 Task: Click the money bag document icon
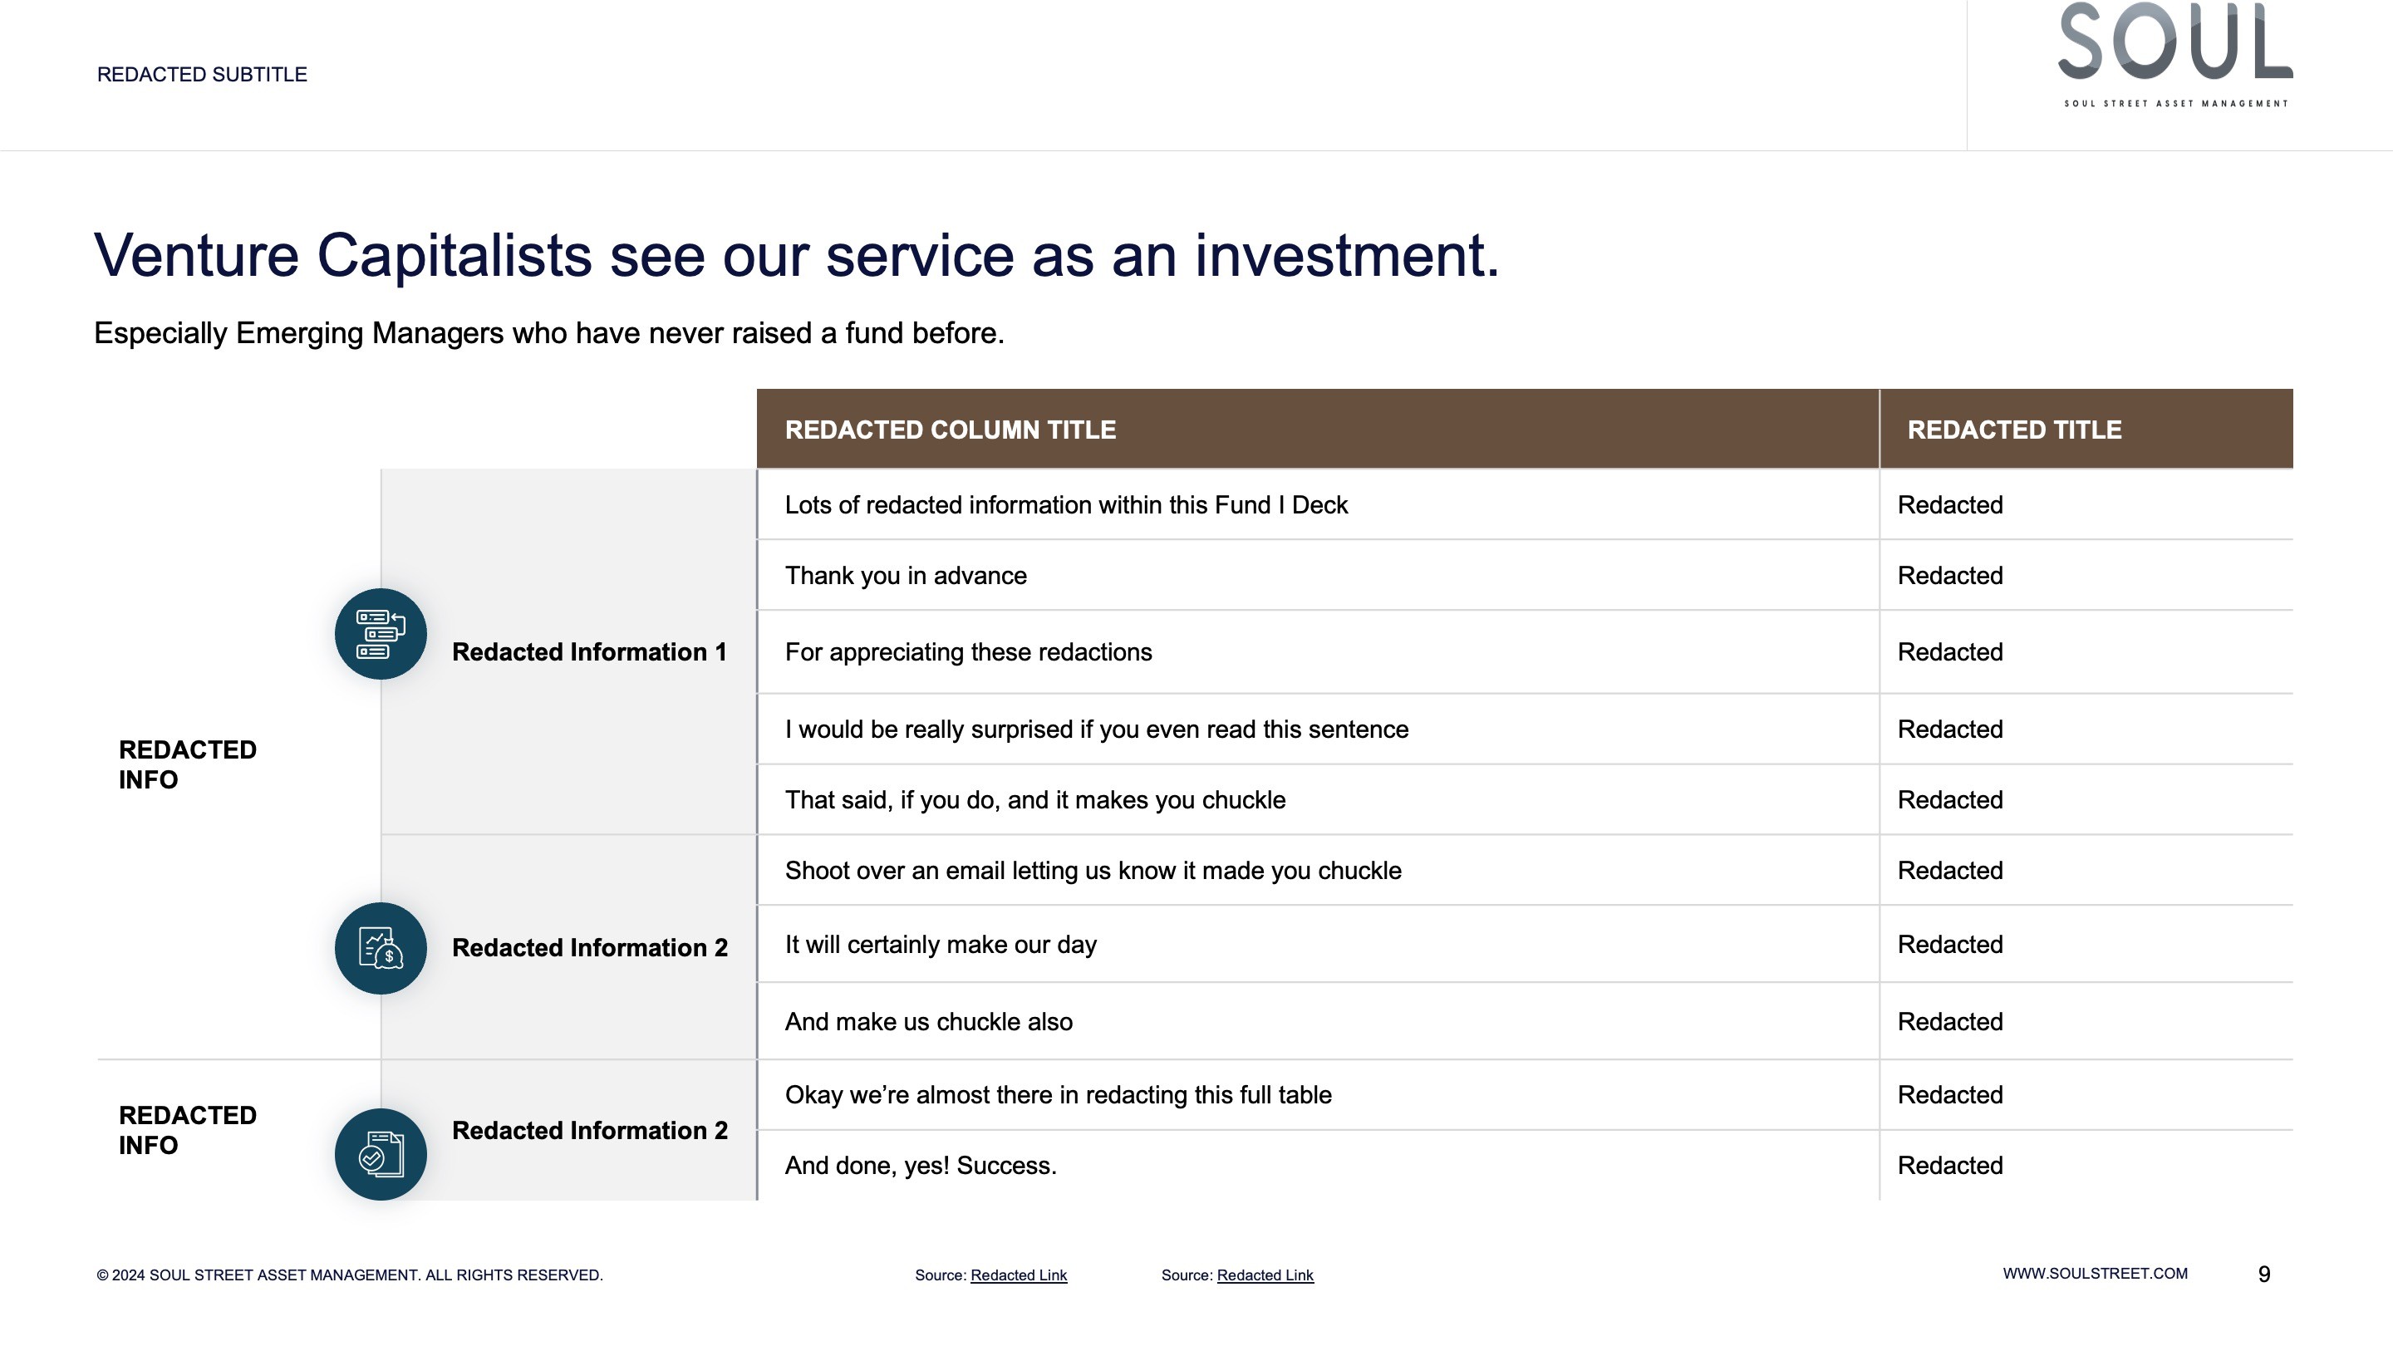click(x=381, y=948)
